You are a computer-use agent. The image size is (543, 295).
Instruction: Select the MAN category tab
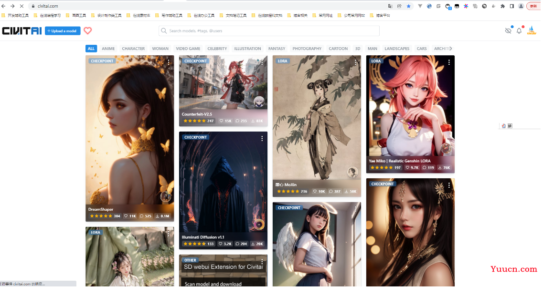click(373, 49)
